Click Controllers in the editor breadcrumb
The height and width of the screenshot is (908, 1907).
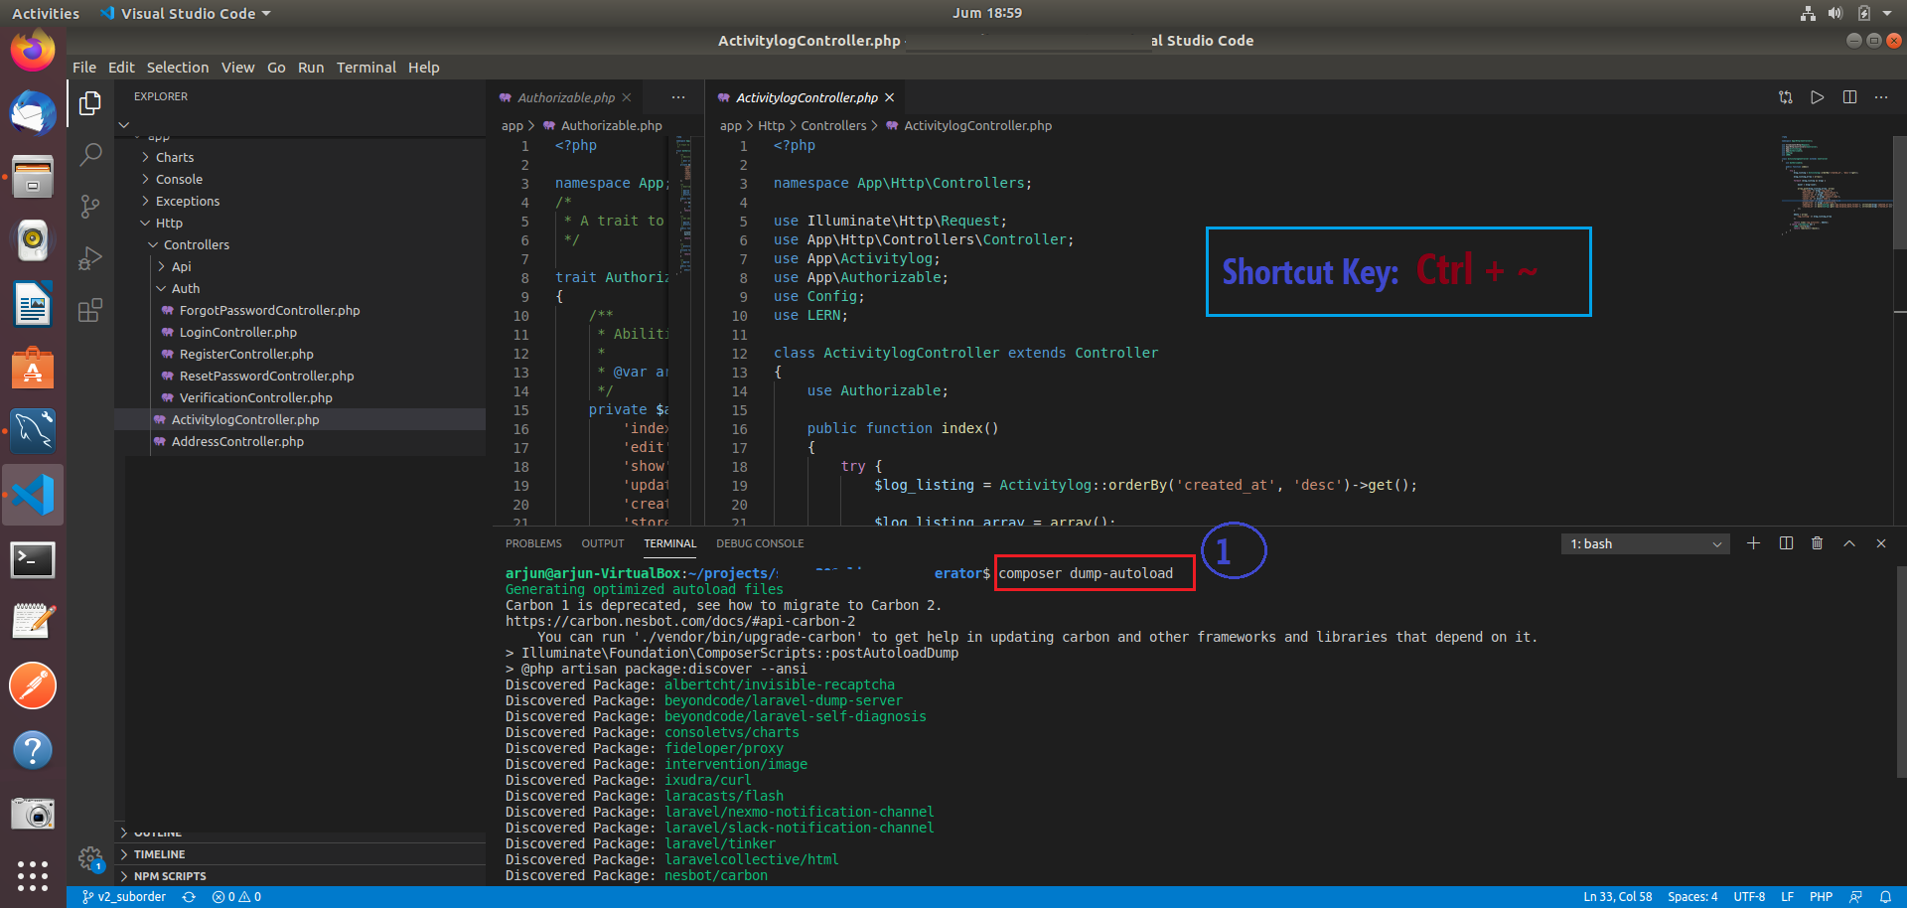click(x=833, y=125)
